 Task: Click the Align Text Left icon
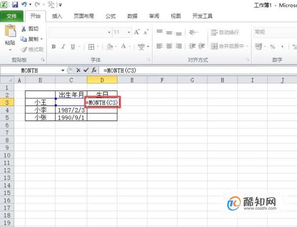(159, 46)
